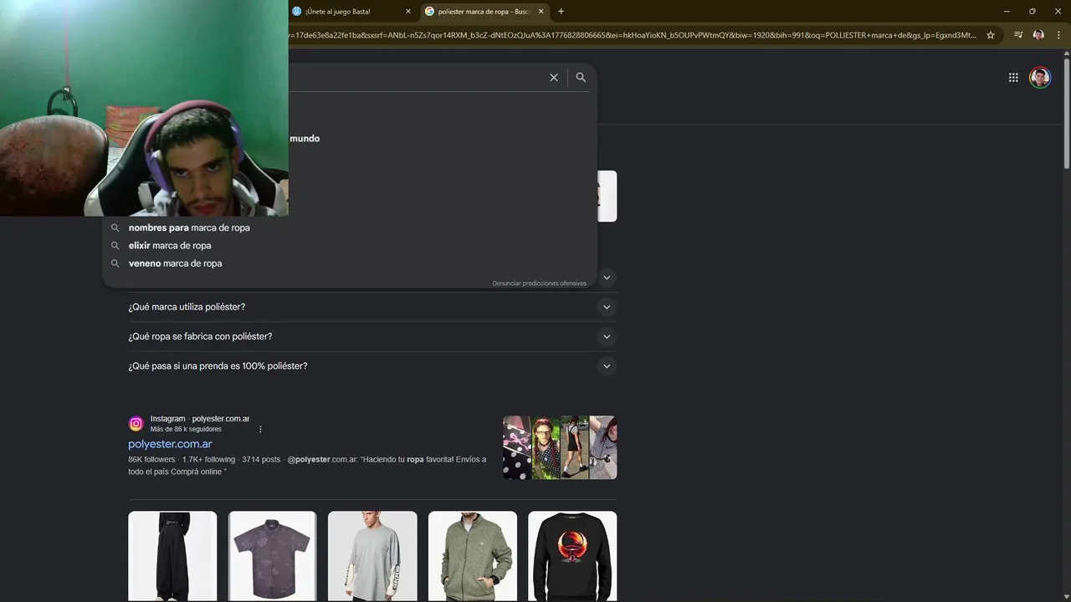Image resolution: width=1071 pixels, height=602 pixels.
Task: Expand '¿Qué ropa se fabrica con poliéster?'
Action: pyautogui.click(x=372, y=336)
